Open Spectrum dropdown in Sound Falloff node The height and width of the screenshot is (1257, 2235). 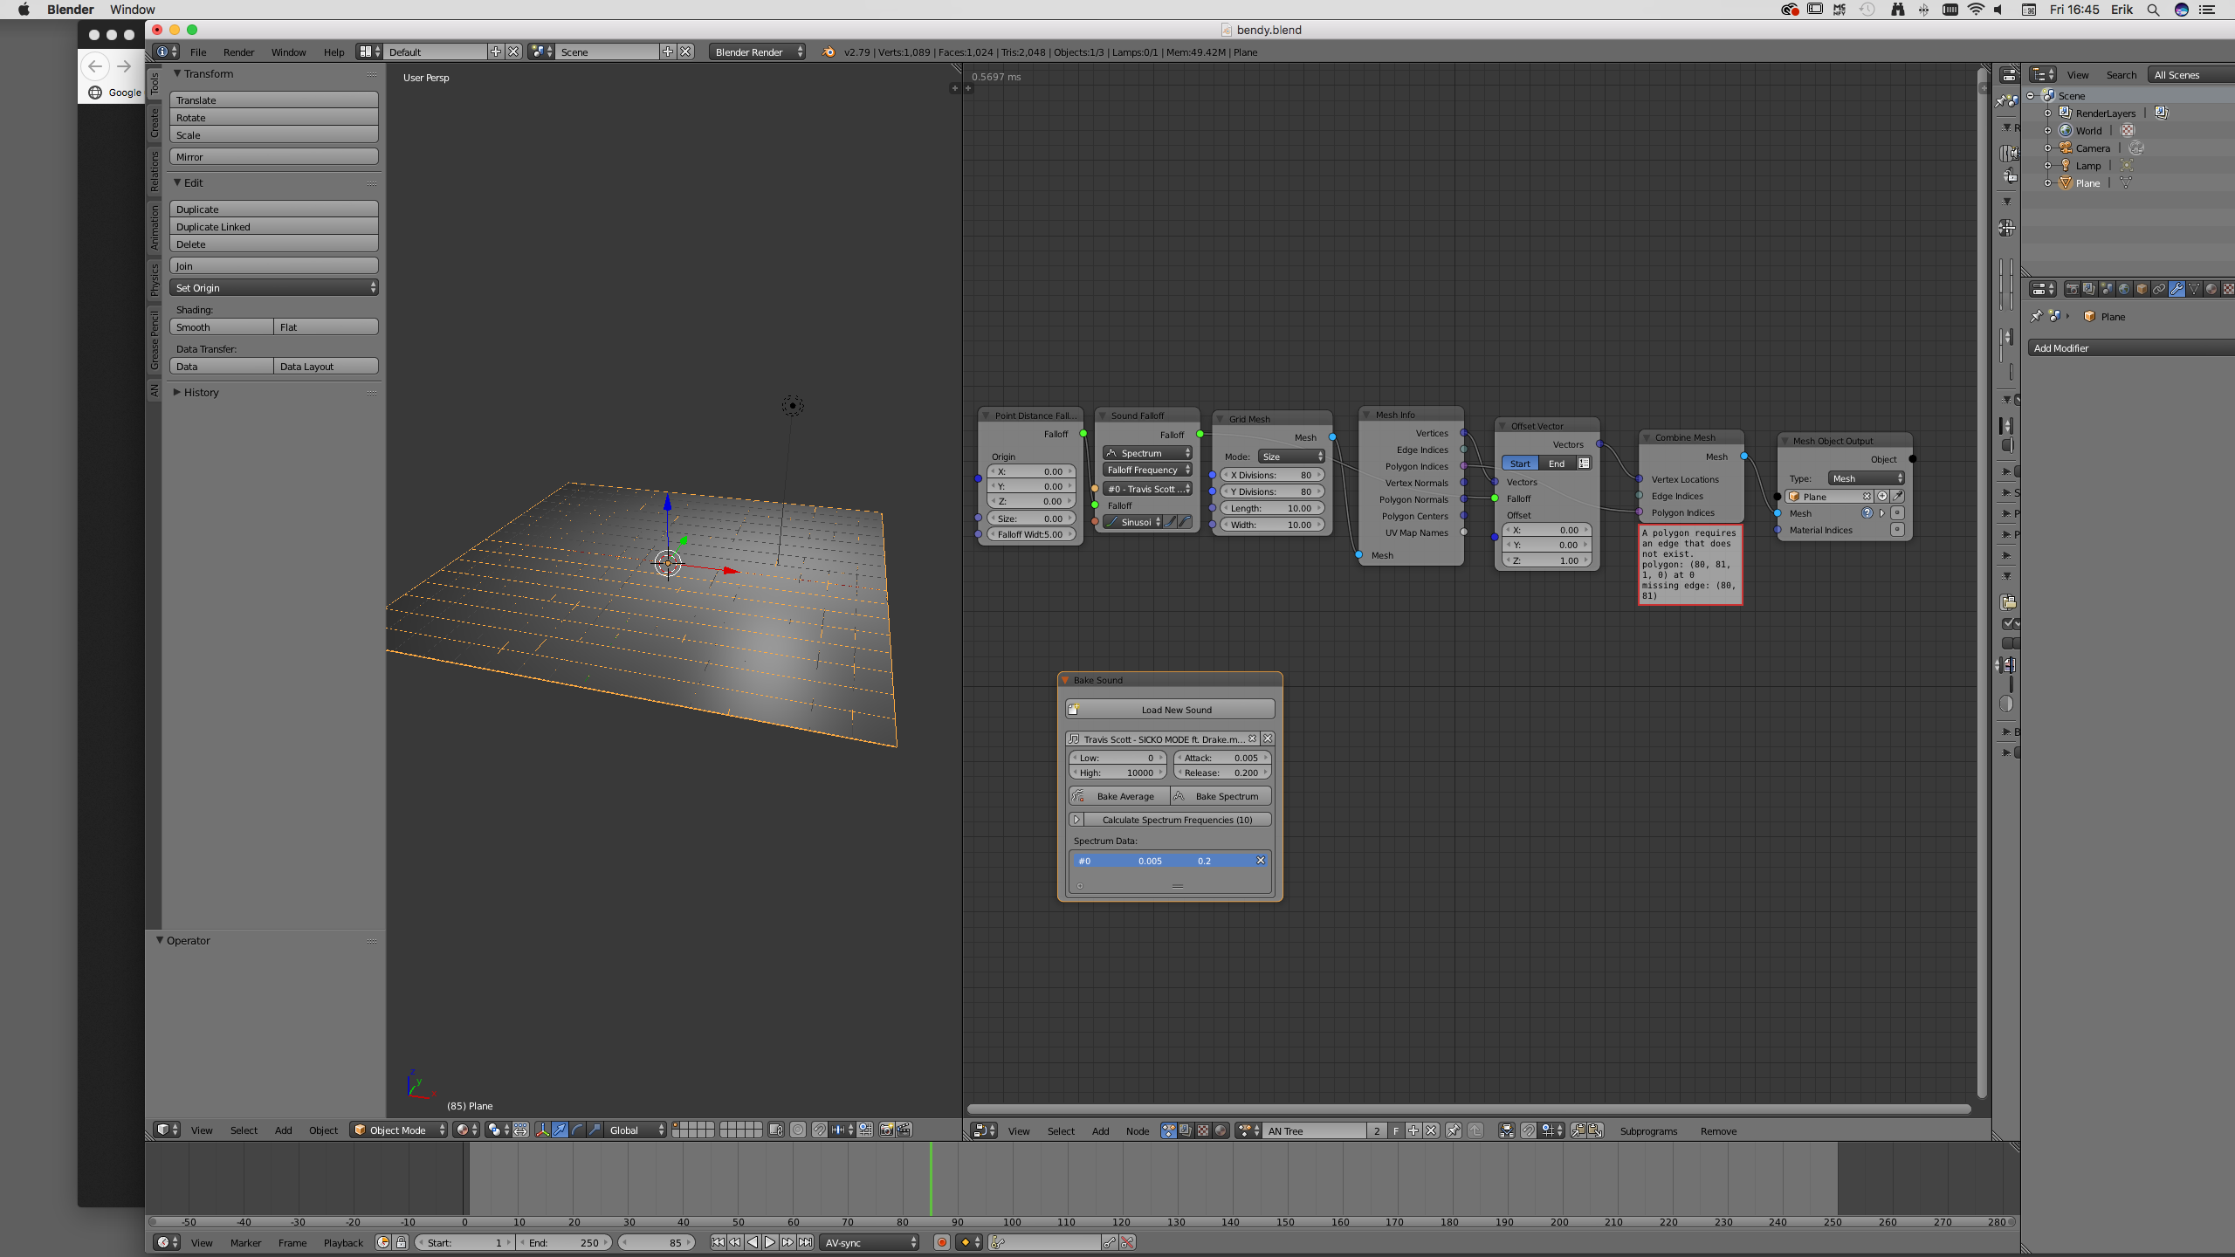pyautogui.click(x=1148, y=453)
